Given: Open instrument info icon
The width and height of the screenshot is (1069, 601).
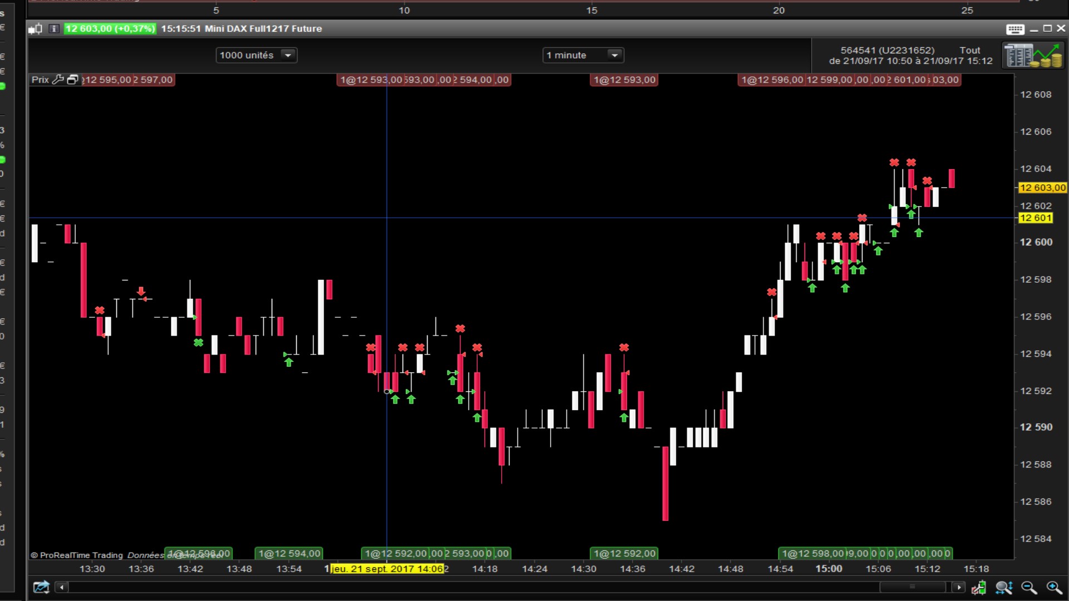Looking at the screenshot, I should tap(54, 29).
